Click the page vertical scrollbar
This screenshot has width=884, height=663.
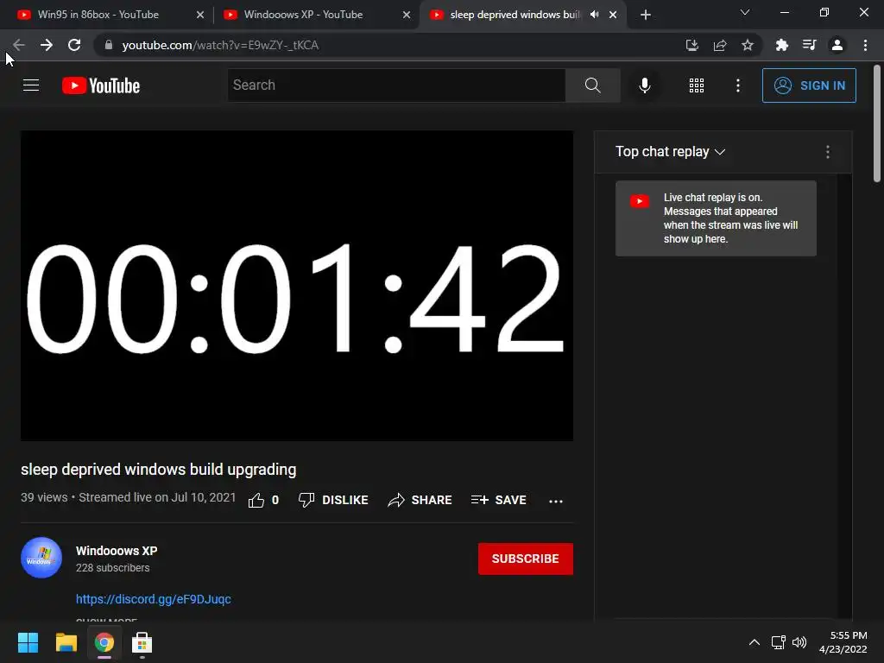(877, 124)
